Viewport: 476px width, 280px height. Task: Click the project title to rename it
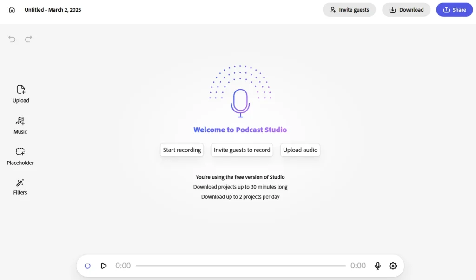pyautogui.click(x=53, y=9)
